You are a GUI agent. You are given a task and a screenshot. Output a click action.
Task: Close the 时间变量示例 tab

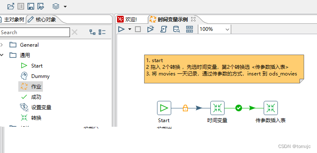(193, 19)
